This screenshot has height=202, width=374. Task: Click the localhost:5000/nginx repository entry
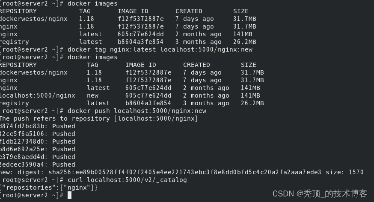coord(38,95)
